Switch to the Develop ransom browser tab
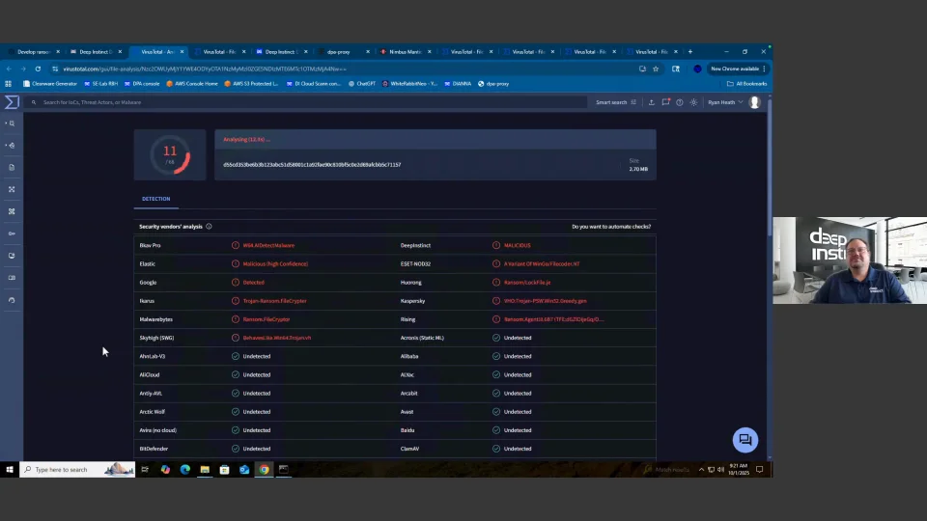 click(34, 52)
